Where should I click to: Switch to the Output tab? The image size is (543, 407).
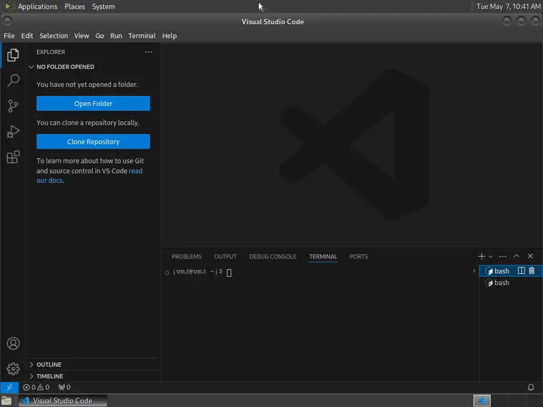[225, 256]
